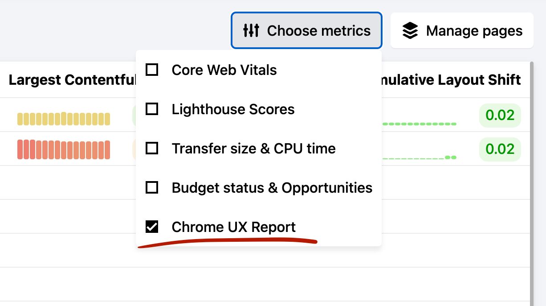Enable the Core Web Vitals metric checkbox
Screen dimensions: 546x306
(152, 70)
